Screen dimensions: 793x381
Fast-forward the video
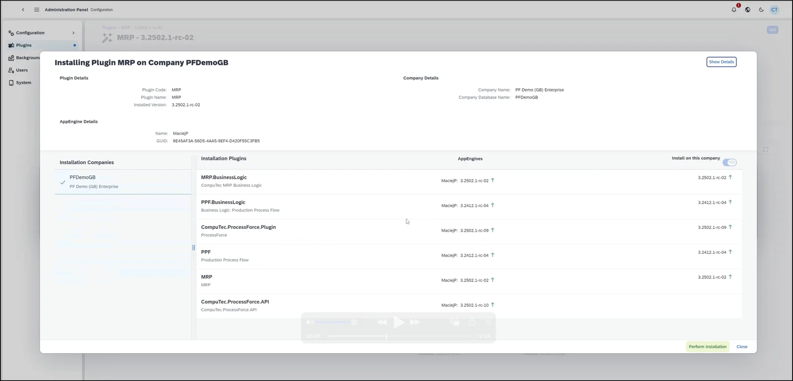click(415, 322)
